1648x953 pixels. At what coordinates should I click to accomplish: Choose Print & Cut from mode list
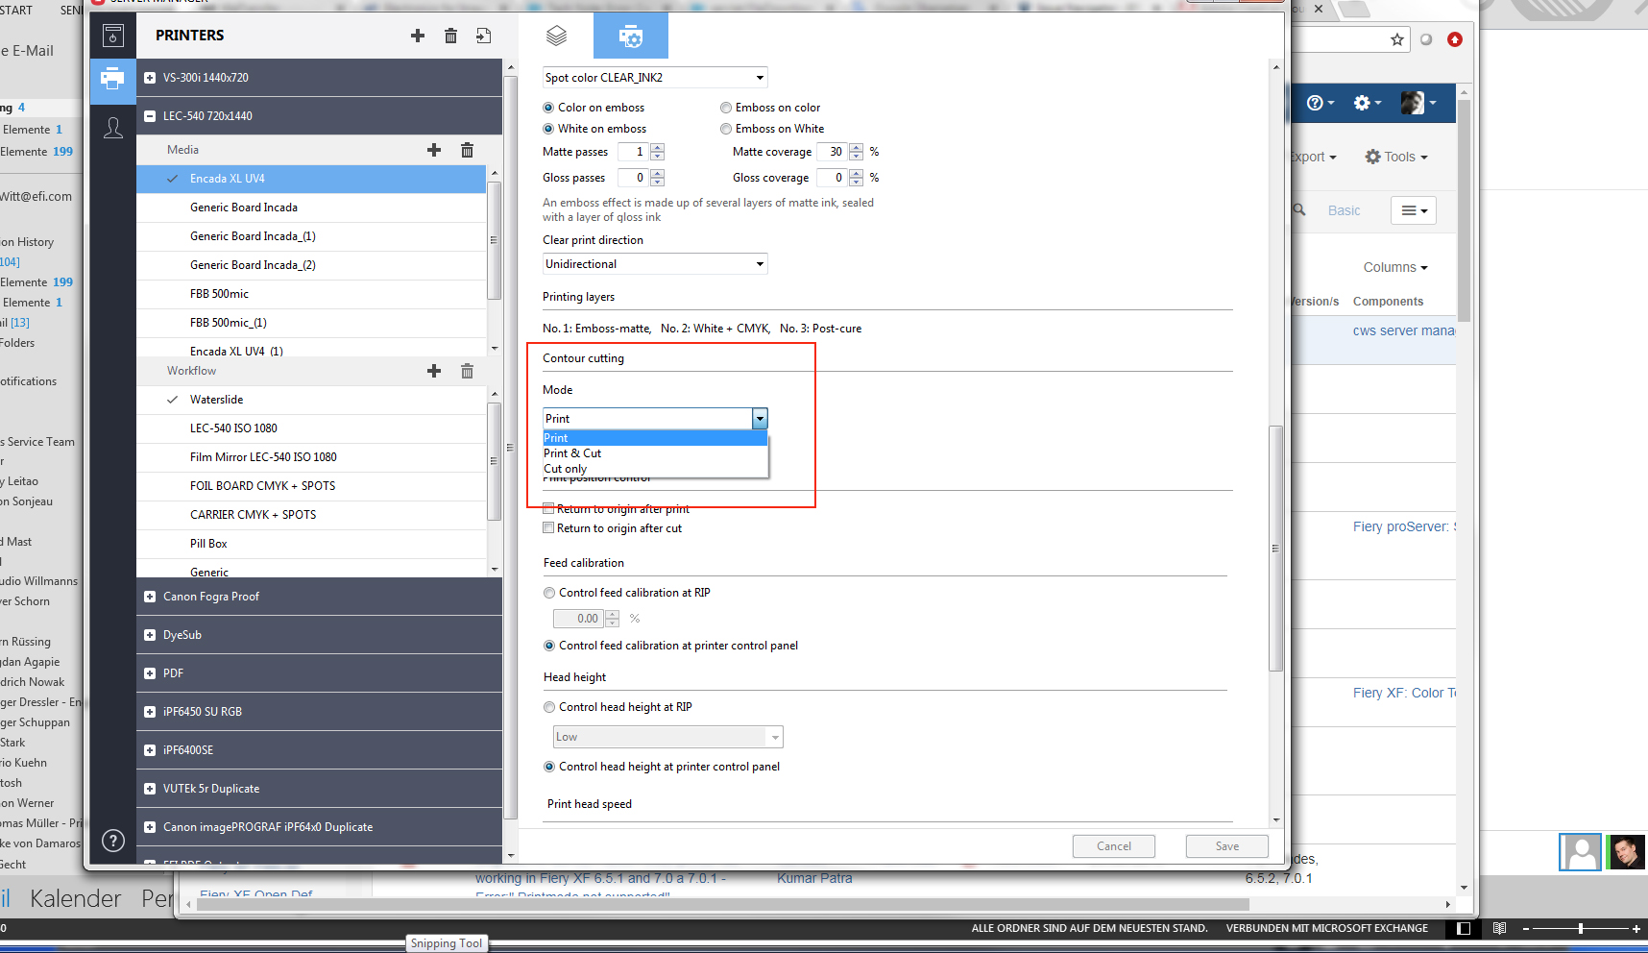tap(572, 453)
